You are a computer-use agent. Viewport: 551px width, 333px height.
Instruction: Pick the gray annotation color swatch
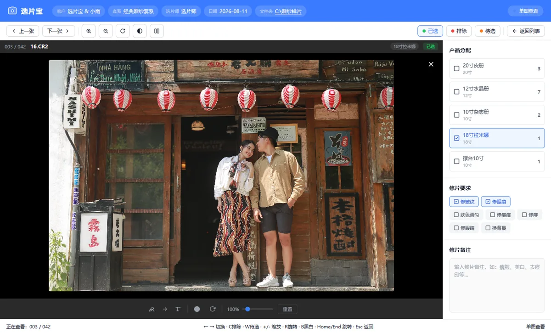click(x=197, y=309)
